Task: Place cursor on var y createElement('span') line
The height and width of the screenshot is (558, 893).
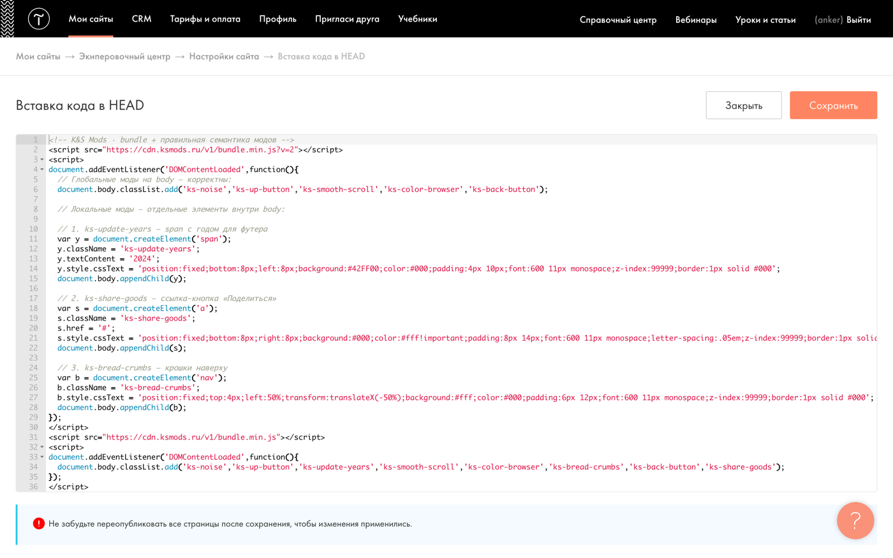Action: coord(144,239)
